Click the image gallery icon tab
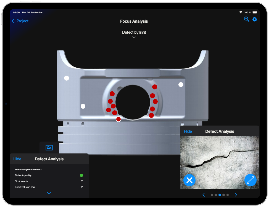Viewport: 269px width, 207px height. 49,148
